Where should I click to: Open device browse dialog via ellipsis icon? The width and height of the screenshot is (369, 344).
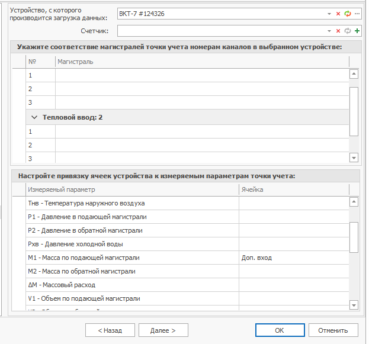[x=357, y=14]
